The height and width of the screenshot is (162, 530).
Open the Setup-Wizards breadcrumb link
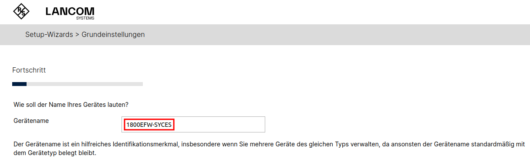point(49,34)
